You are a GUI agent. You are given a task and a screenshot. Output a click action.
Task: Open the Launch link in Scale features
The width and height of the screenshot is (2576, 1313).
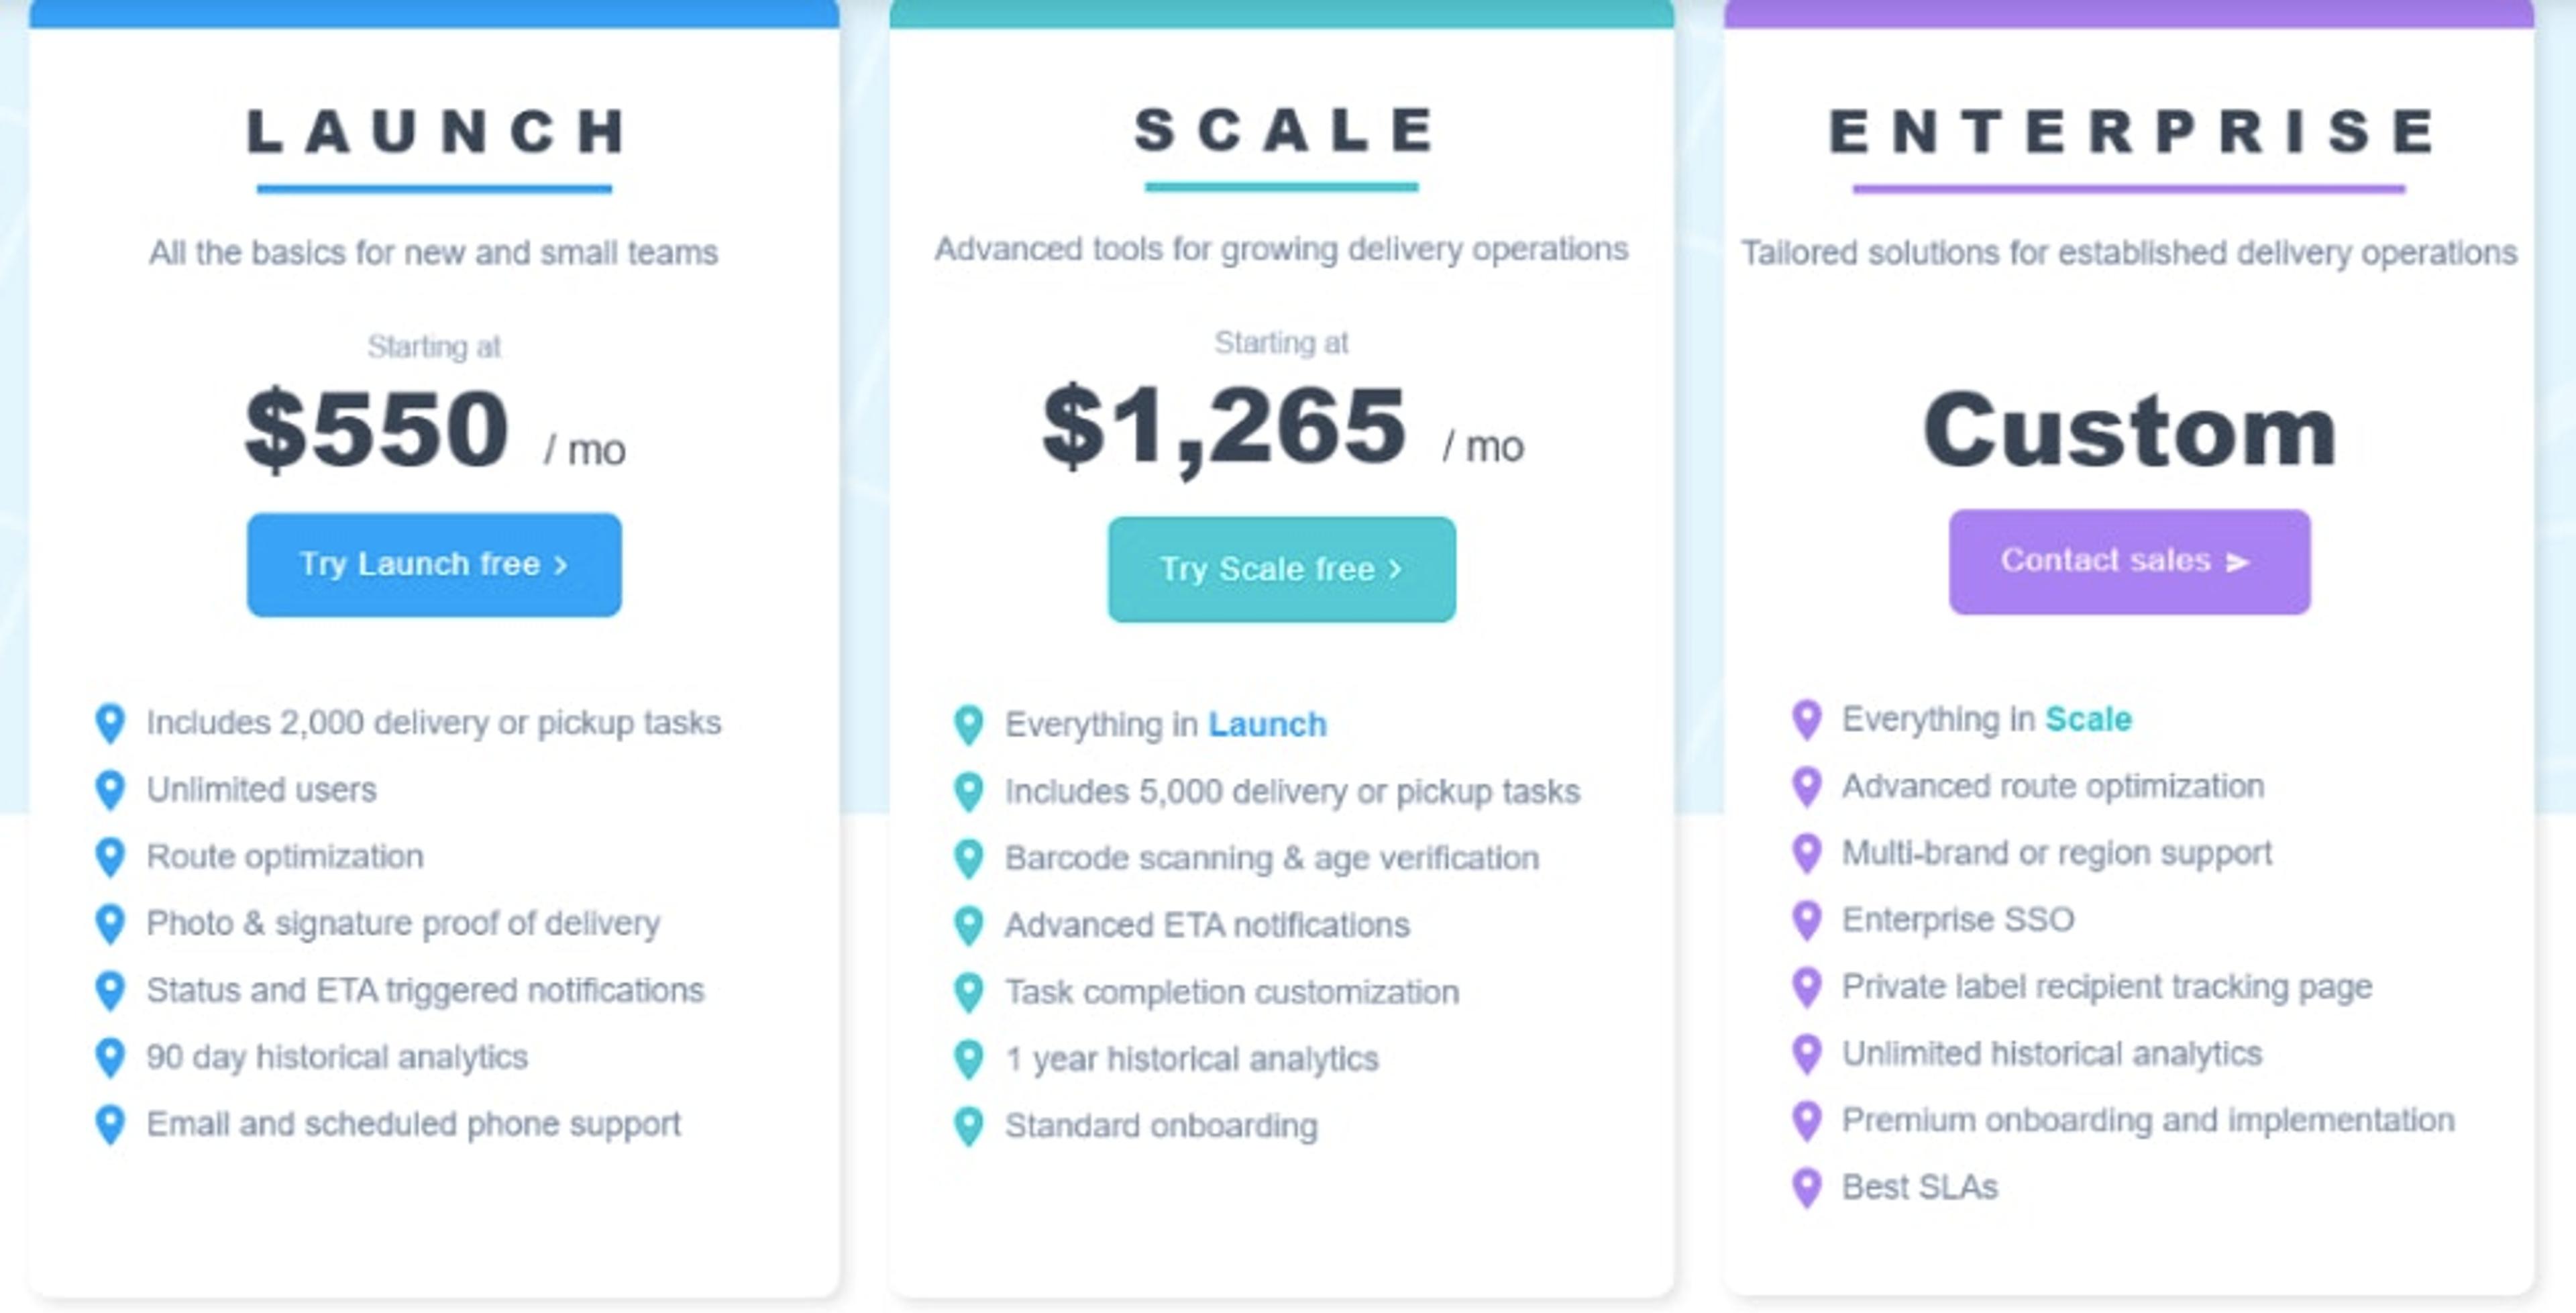point(1267,724)
